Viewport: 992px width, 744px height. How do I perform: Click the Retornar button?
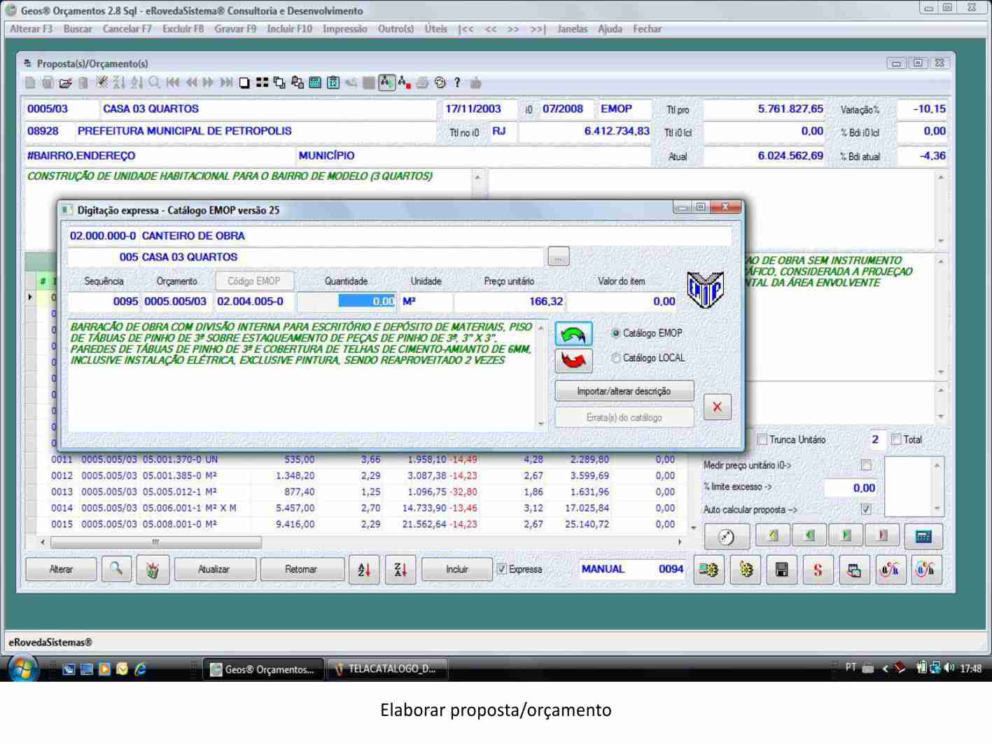[x=301, y=569]
